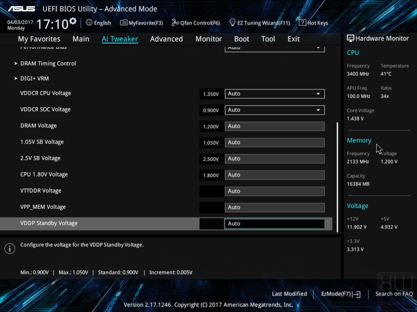Select the VTTDDR Voltage label
Viewport: 417px width, 312px height.
click(41, 191)
